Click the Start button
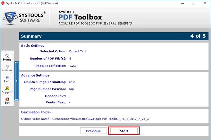The image size is (211, 140). click(x=124, y=131)
